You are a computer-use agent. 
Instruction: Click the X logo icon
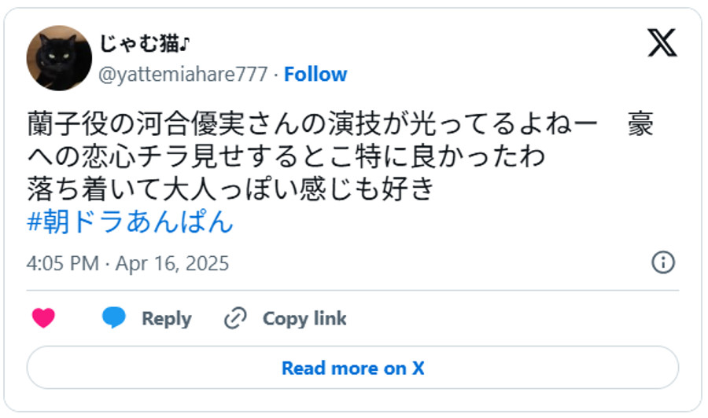coord(662,42)
